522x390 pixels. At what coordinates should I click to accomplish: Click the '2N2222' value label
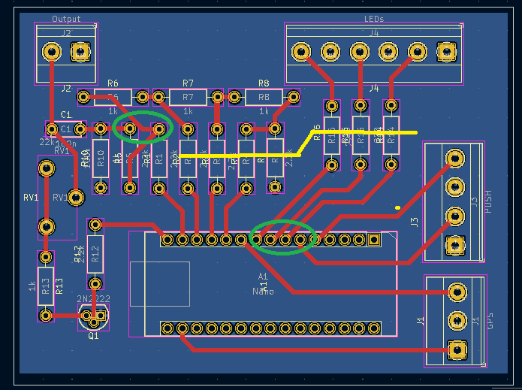(94, 299)
